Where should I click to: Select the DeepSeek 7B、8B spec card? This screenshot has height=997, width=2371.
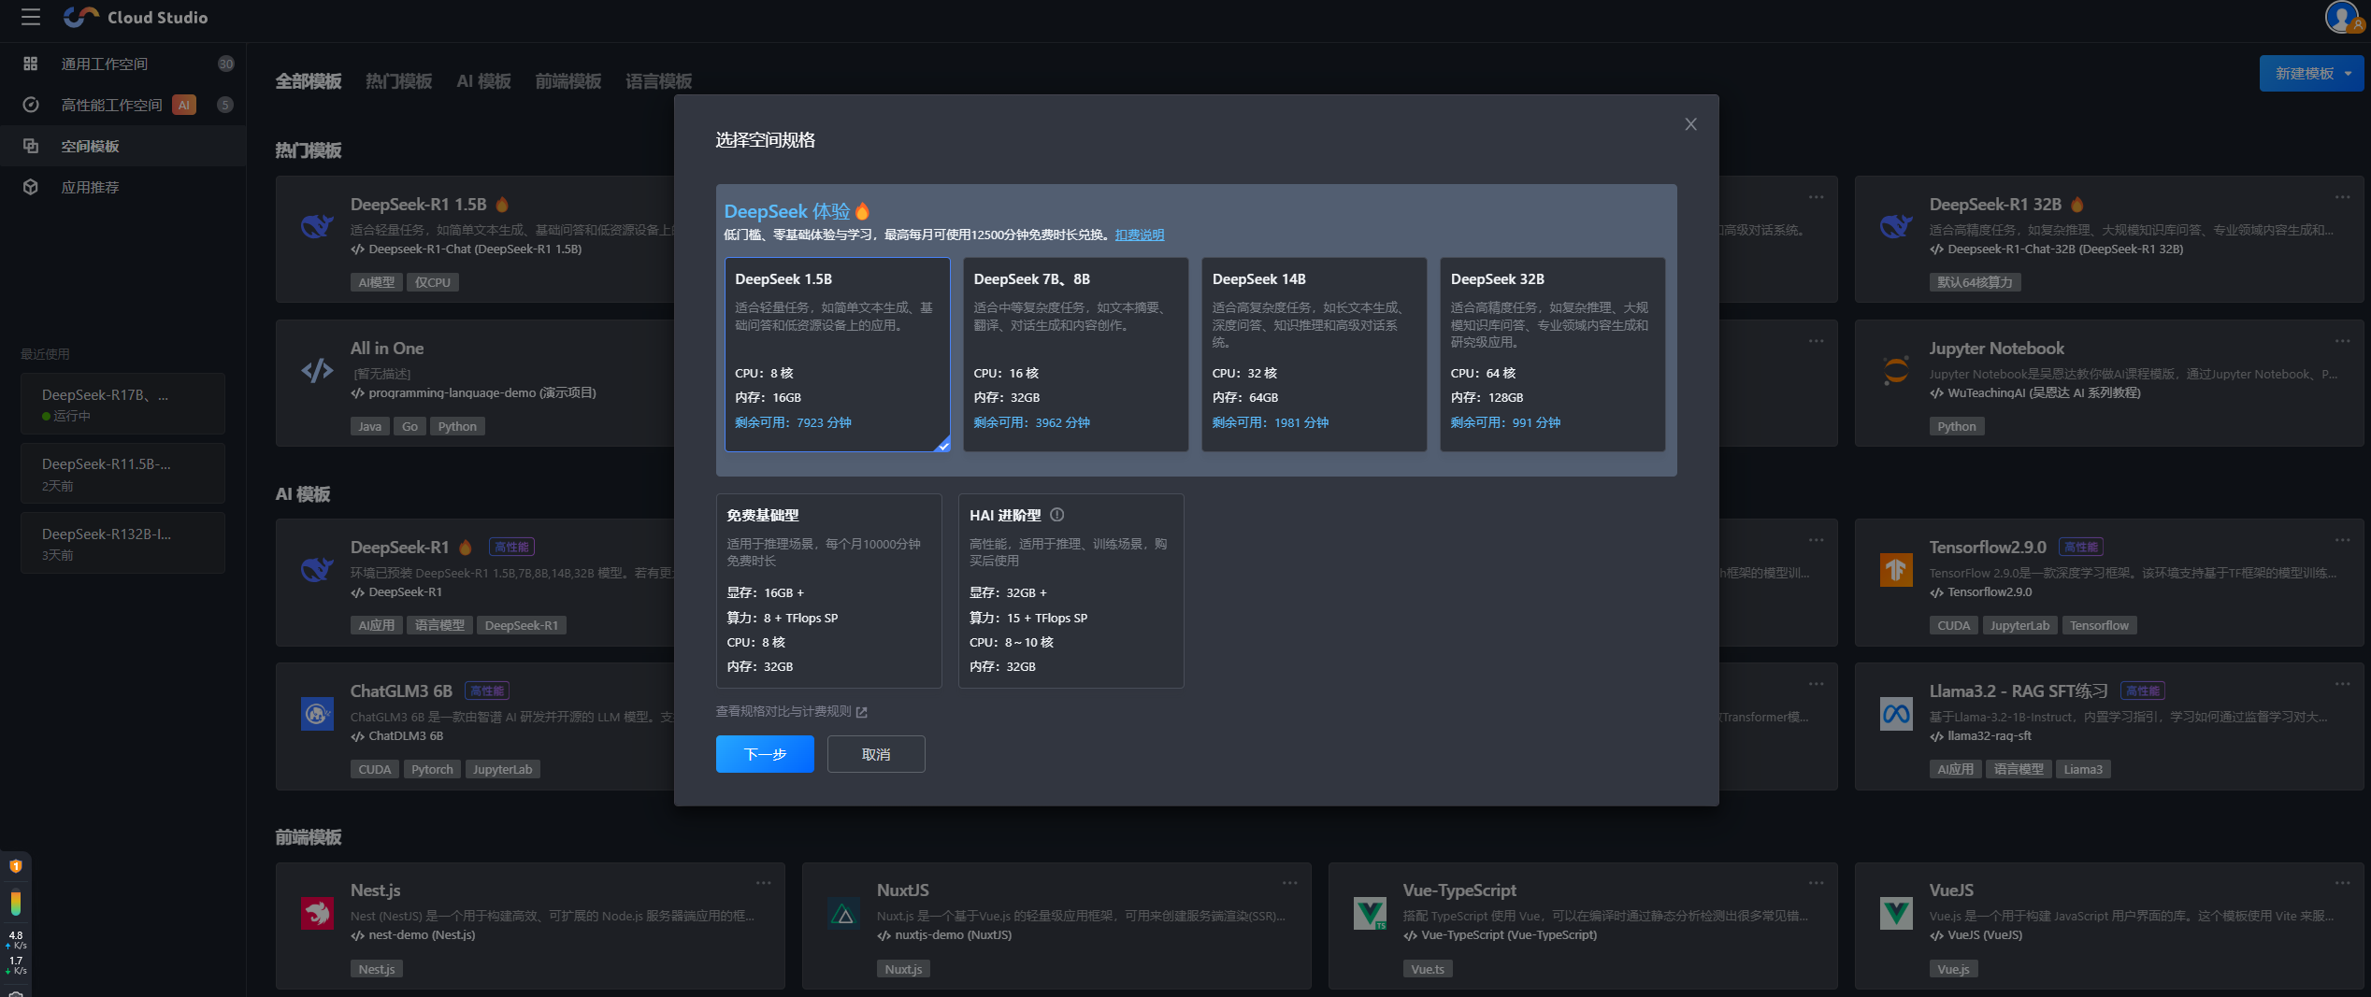coord(1076,354)
